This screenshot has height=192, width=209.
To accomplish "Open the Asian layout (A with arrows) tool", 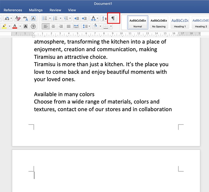I will tap(93, 18).
